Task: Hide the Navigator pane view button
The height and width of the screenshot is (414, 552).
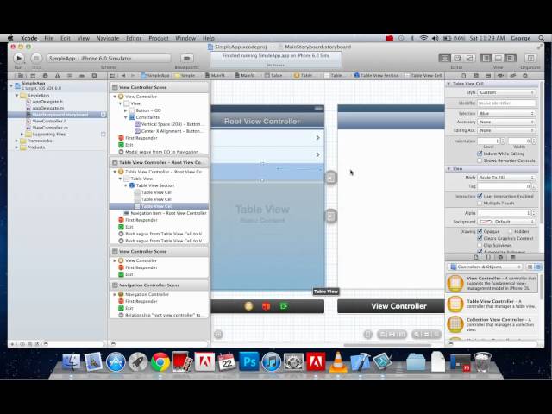Action: click(486, 58)
